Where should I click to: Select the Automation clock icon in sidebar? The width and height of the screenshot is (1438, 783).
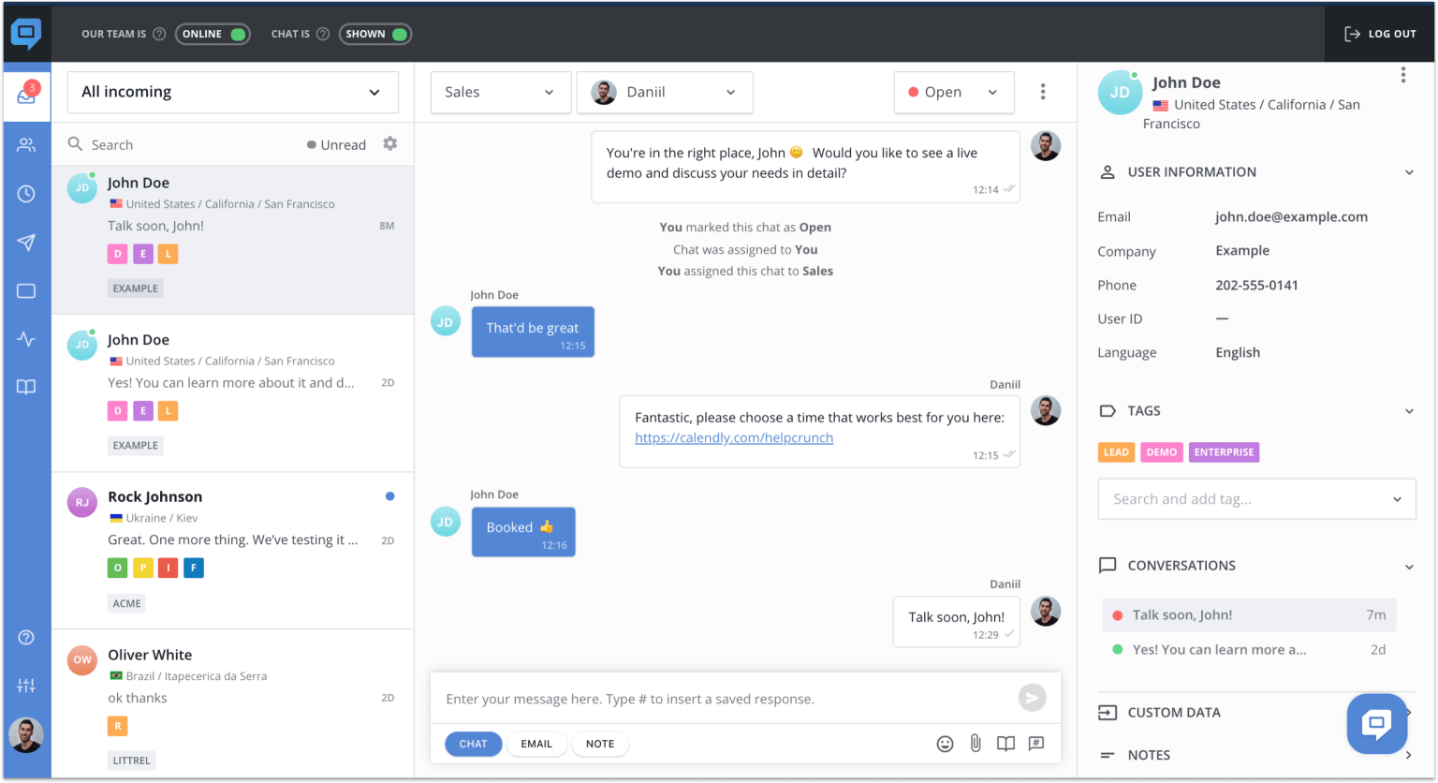tap(26, 194)
